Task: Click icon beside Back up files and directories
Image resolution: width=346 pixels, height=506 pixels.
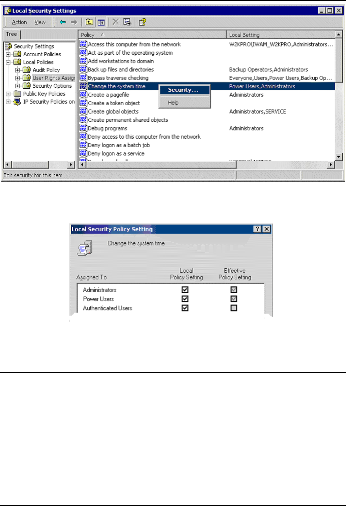Action: pyautogui.click(x=83, y=69)
